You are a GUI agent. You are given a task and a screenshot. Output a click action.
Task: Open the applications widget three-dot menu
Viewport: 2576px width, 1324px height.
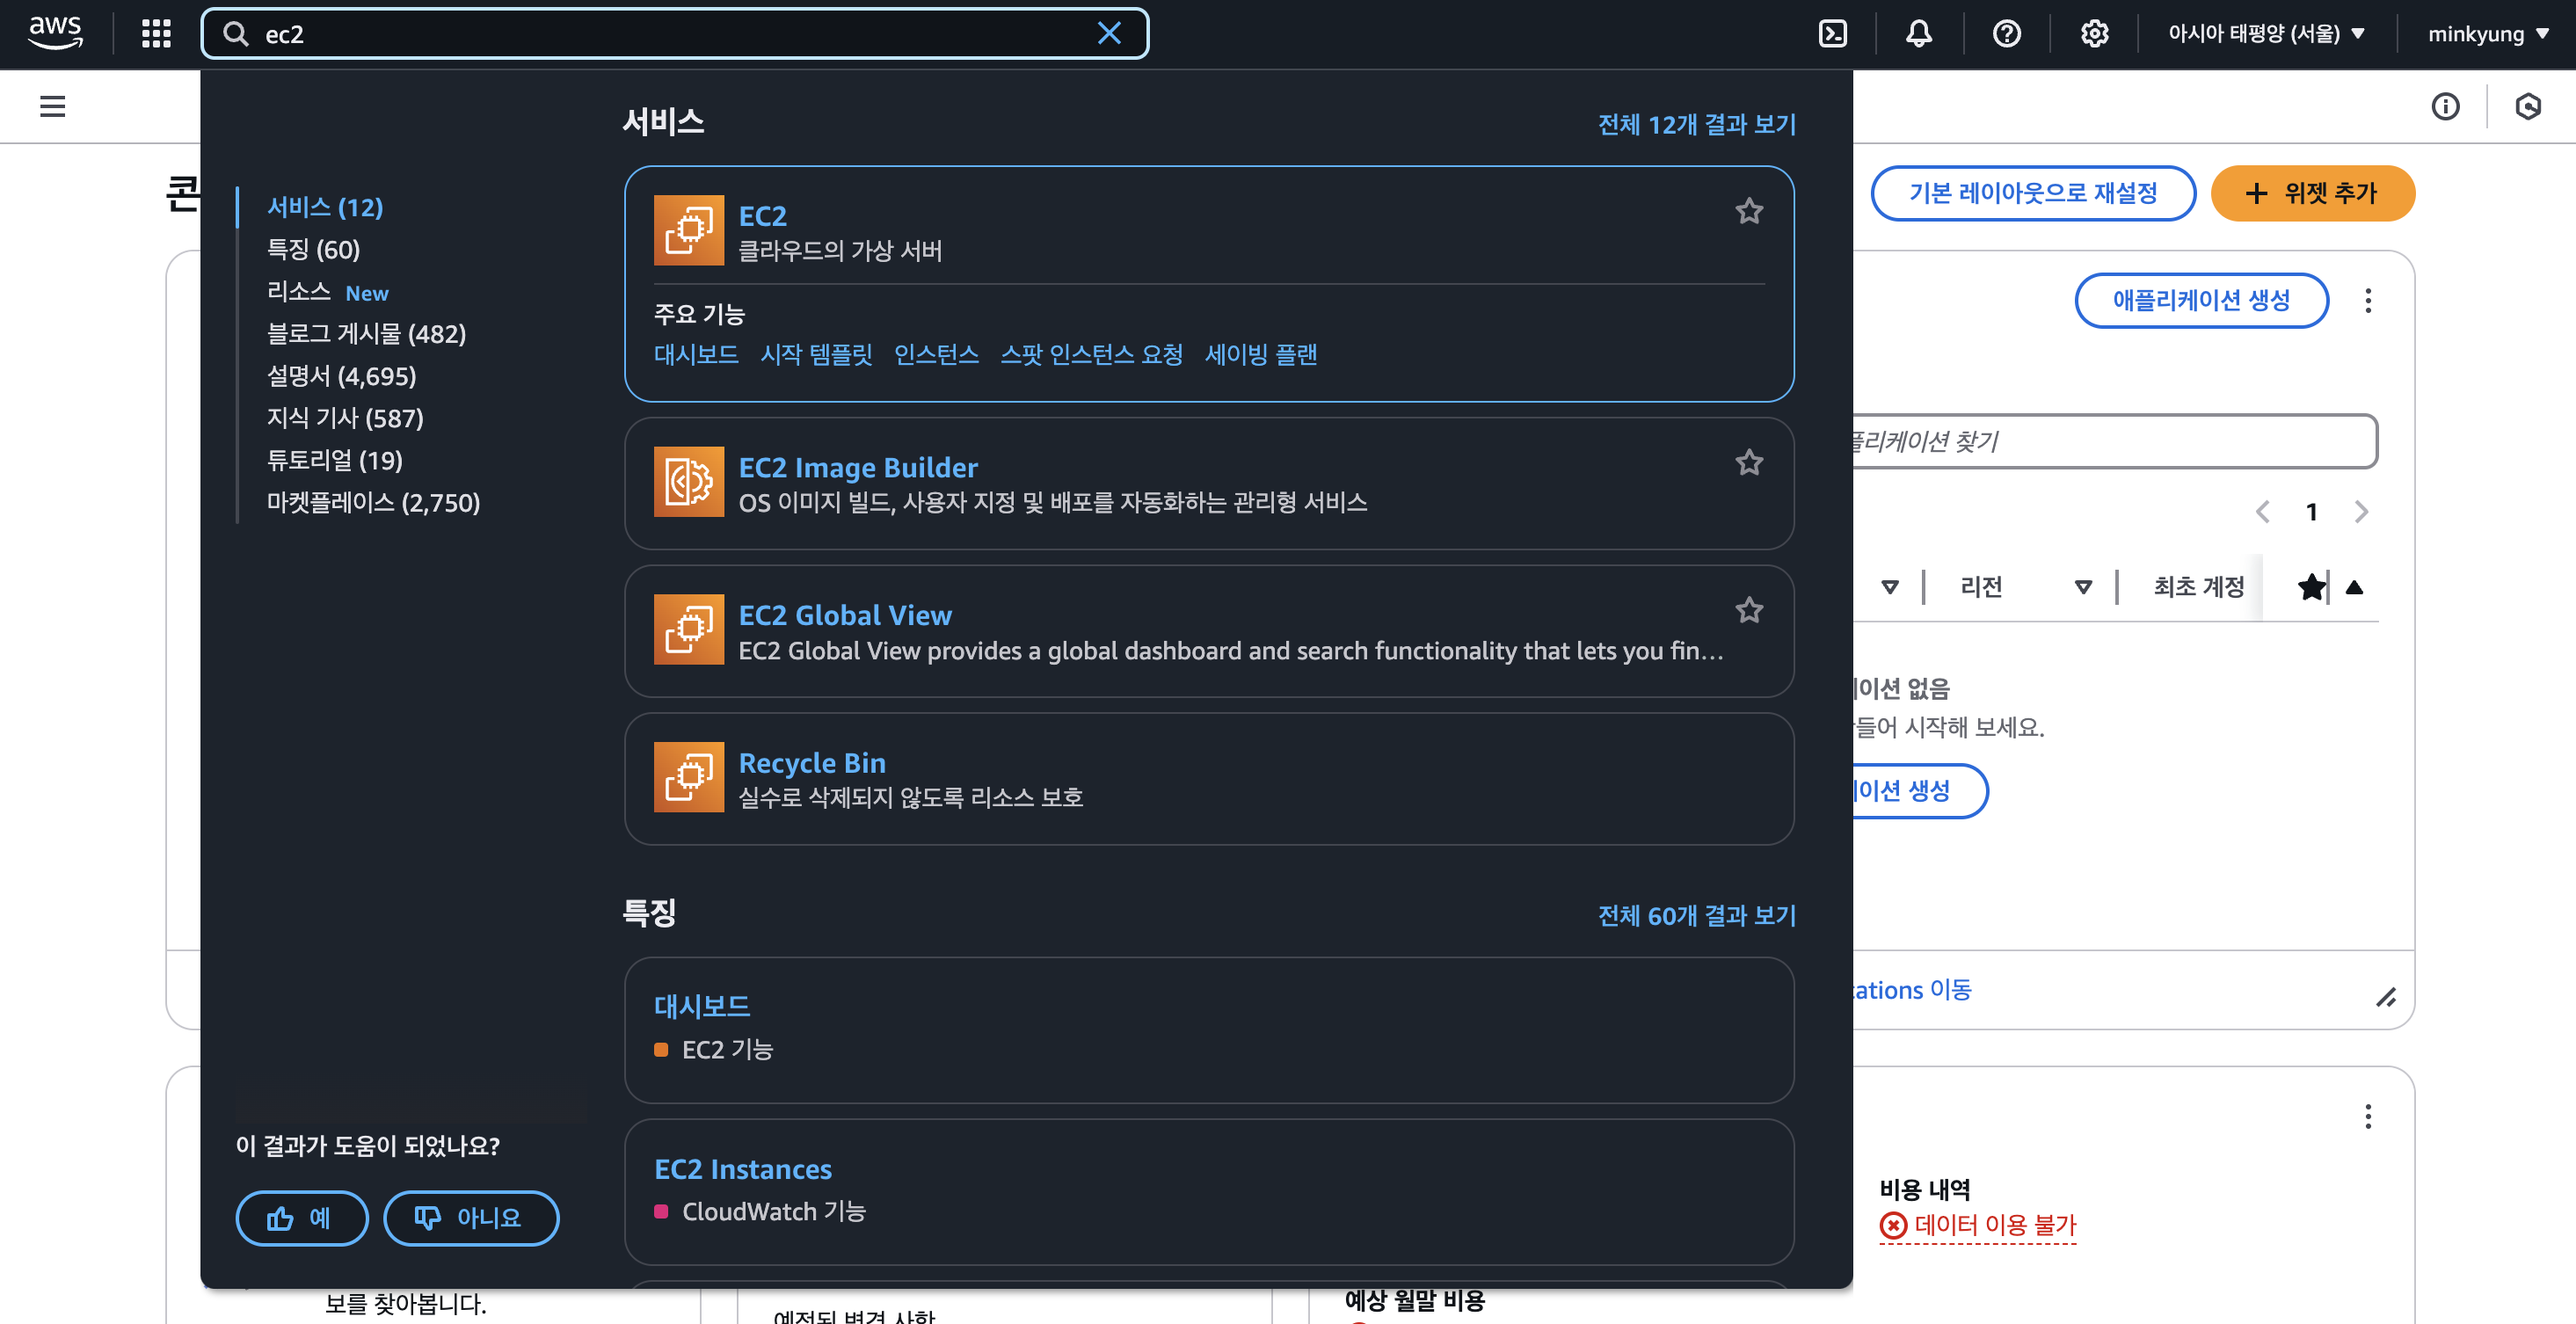[2367, 301]
